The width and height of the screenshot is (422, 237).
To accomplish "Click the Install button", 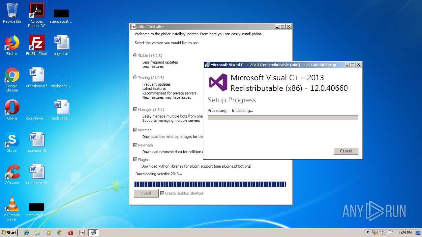I will (146, 193).
